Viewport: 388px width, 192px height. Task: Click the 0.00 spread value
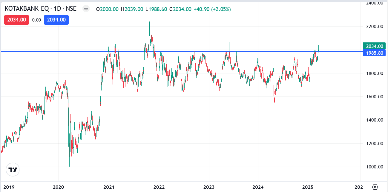36,20
